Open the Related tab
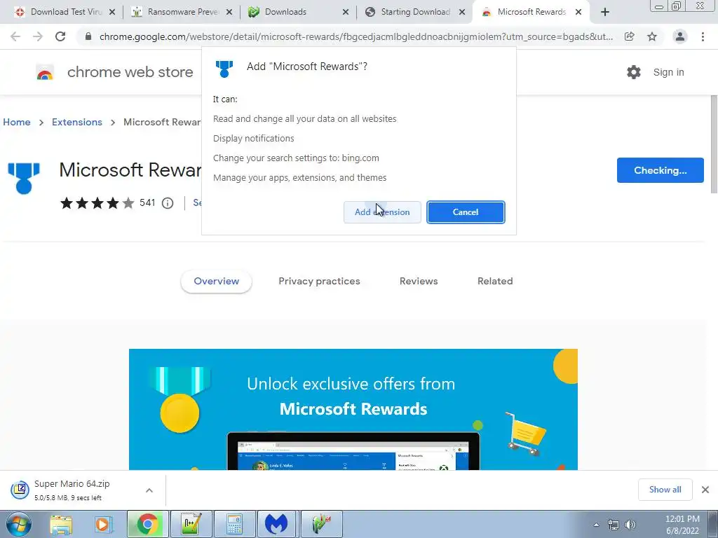This screenshot has width=718, height=538. click(x=495, y=282)
